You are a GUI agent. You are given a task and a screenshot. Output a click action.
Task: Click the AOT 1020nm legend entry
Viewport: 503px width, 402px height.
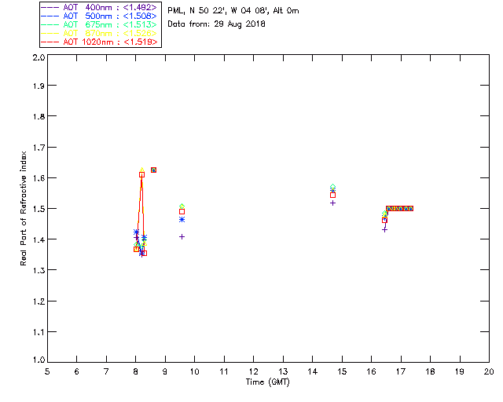99,42
